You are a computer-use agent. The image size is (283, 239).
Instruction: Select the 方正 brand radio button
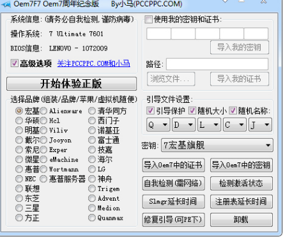tap(19, 218)
